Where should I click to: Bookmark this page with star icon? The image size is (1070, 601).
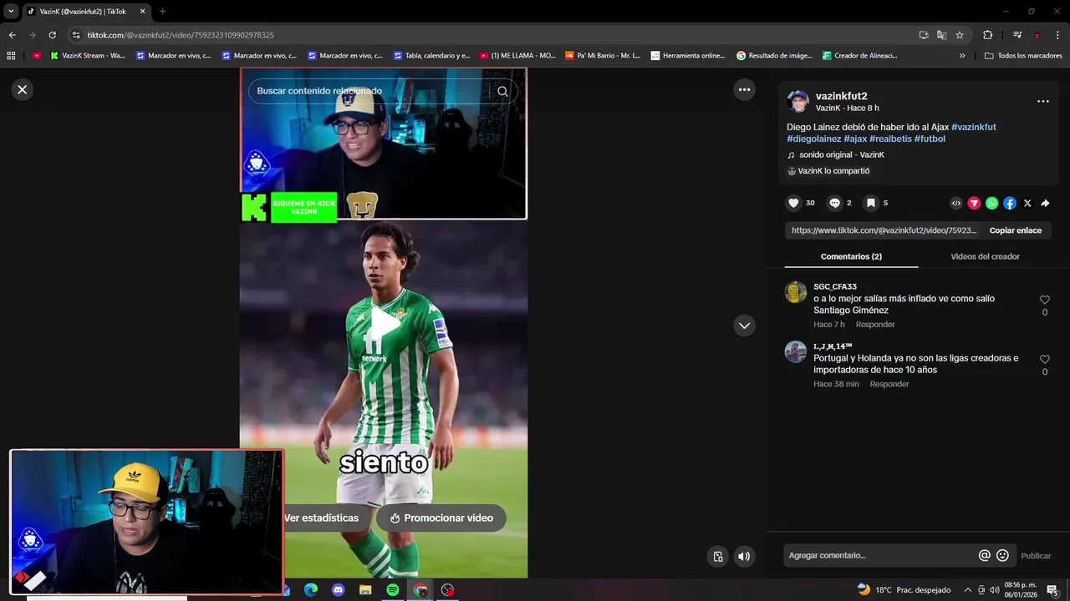click(960, 35)
